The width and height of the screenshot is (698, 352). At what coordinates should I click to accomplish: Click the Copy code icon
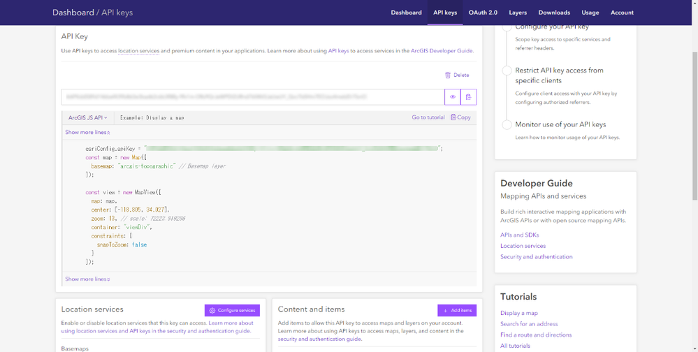[x=453, y=117]
